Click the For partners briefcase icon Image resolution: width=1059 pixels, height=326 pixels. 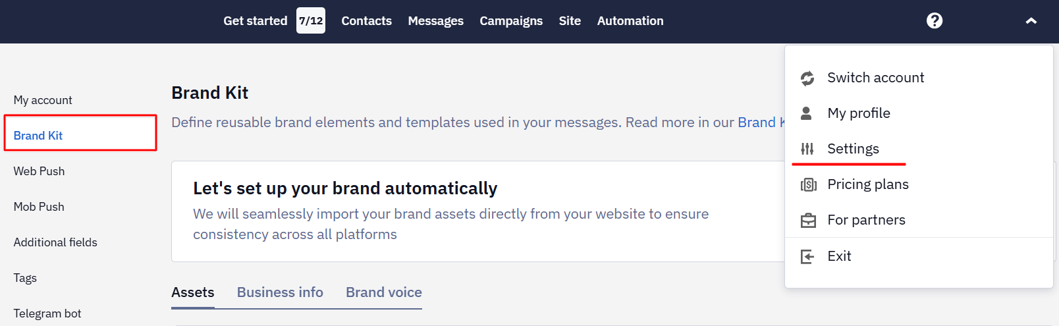[808, 221]
